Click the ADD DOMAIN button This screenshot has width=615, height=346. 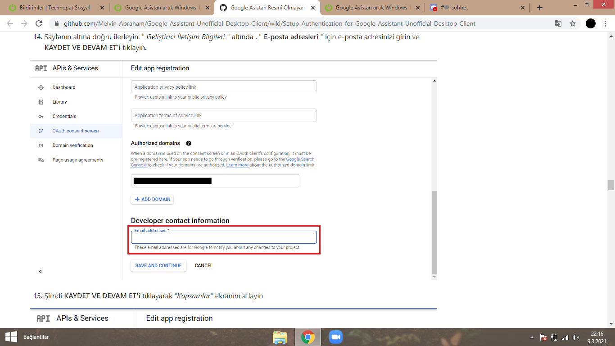point(152,199)
